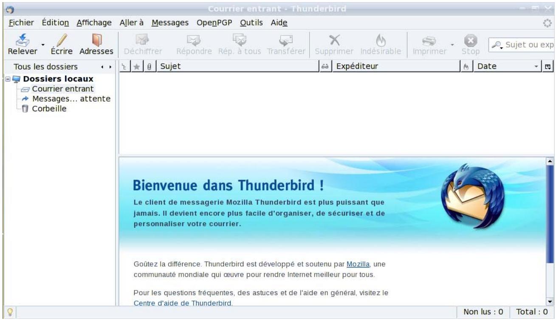The image size is (556, 321).
Task: Click the Répondre reply button
Action: [x=194, y=45]
